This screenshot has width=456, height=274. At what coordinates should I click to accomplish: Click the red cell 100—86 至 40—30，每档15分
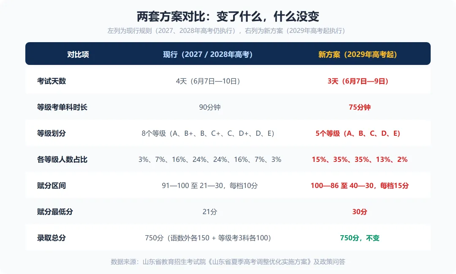(x=360, y=185)
